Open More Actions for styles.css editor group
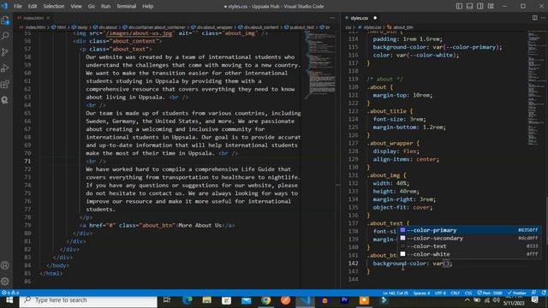The width and height of the screenshot is (548, 308). 543,18
